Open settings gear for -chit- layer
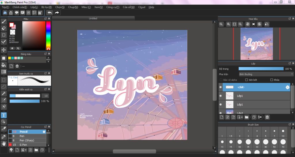 pyautogui.click(x=288, y=87)
